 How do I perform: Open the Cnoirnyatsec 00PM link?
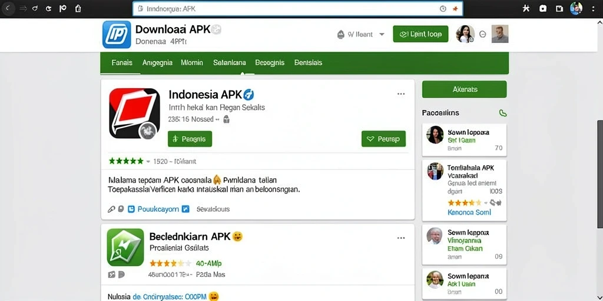point(170,296)
